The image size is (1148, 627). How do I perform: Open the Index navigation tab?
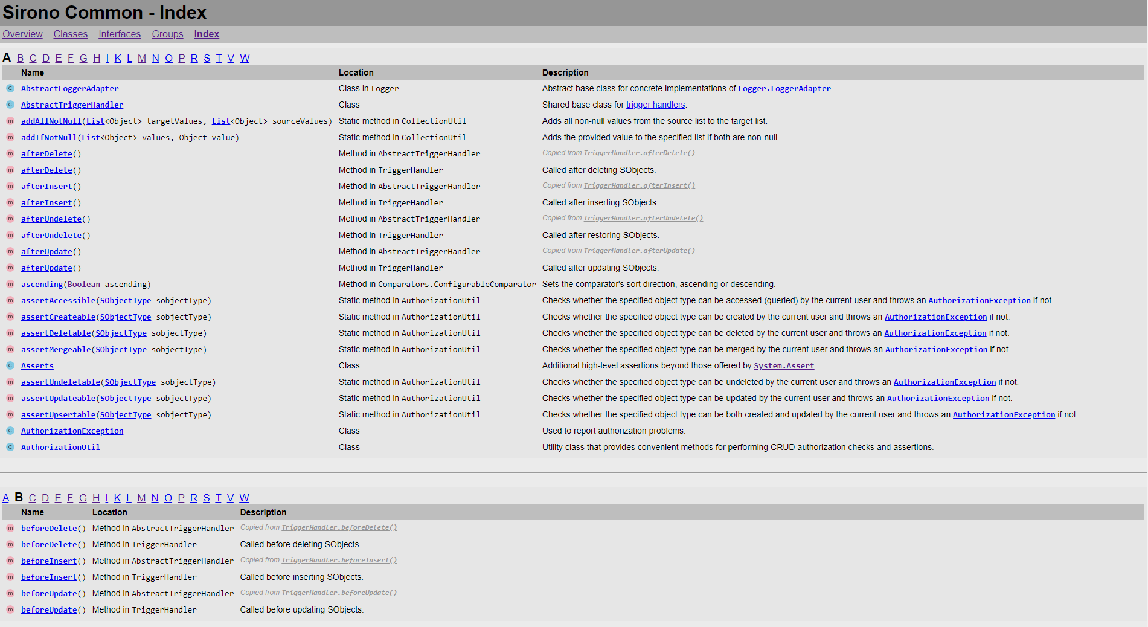(x=207, y=34)
